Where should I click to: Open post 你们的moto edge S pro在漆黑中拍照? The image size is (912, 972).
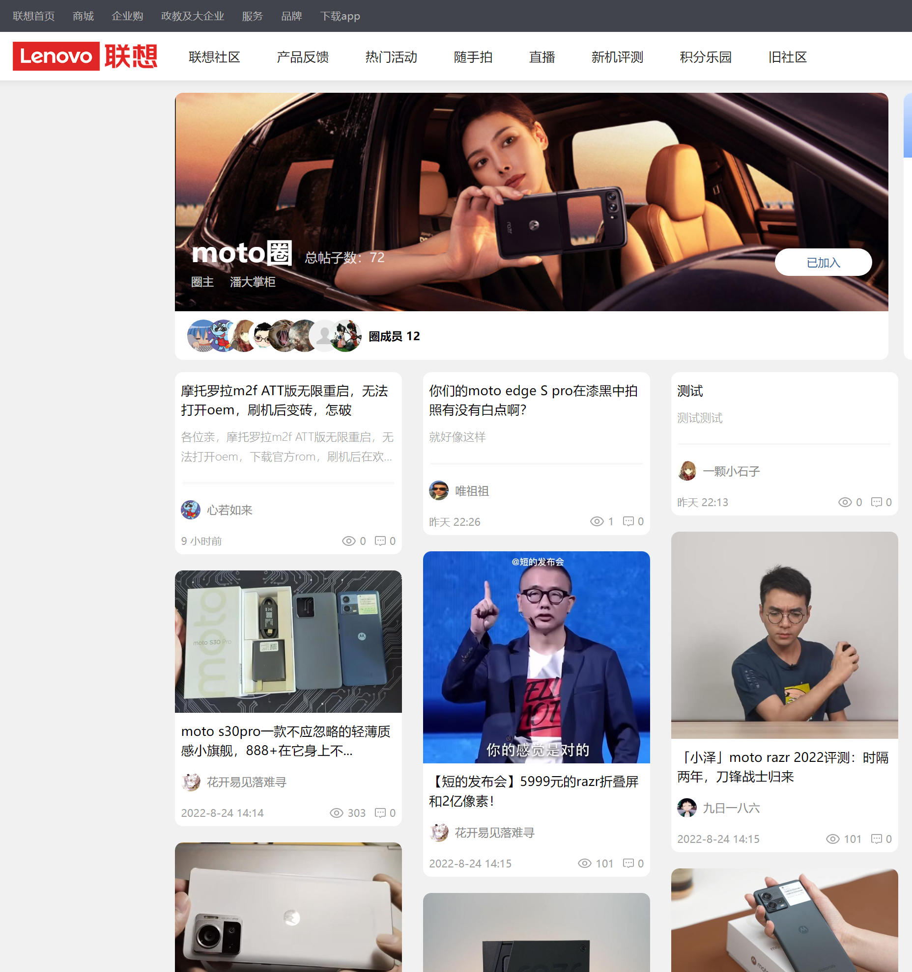click(533, 400)
